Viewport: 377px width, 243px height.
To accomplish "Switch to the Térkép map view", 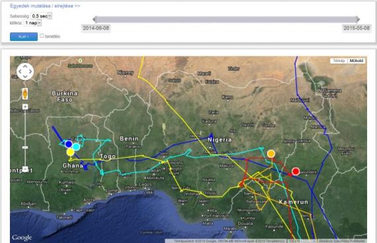I will tap(339, 61).
